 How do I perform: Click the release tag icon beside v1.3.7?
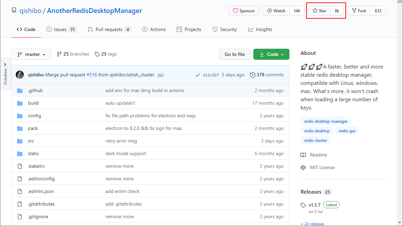pos(303,205)
